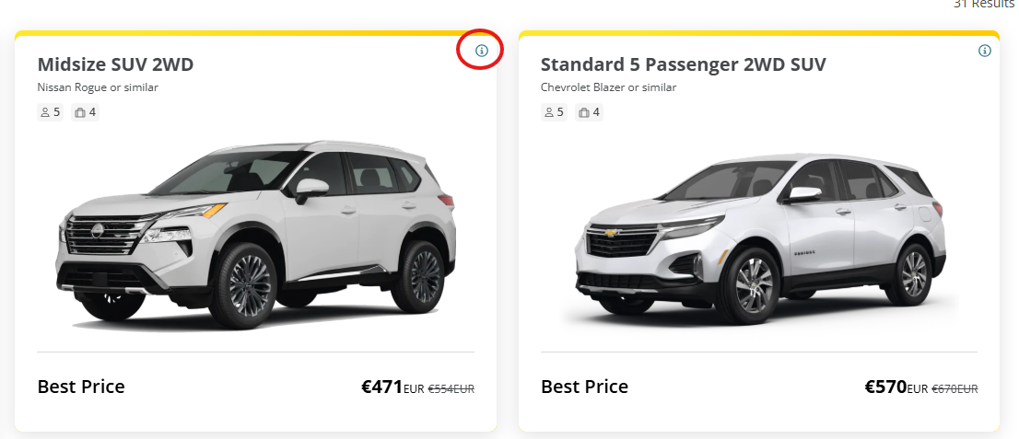Choose Best Price on Standard SUV card
The image size is (1019, 439).
click(585, 387)
